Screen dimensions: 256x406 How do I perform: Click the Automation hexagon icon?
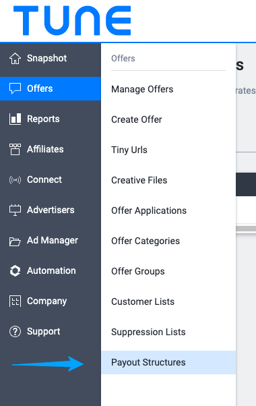(x=15, y=271)
